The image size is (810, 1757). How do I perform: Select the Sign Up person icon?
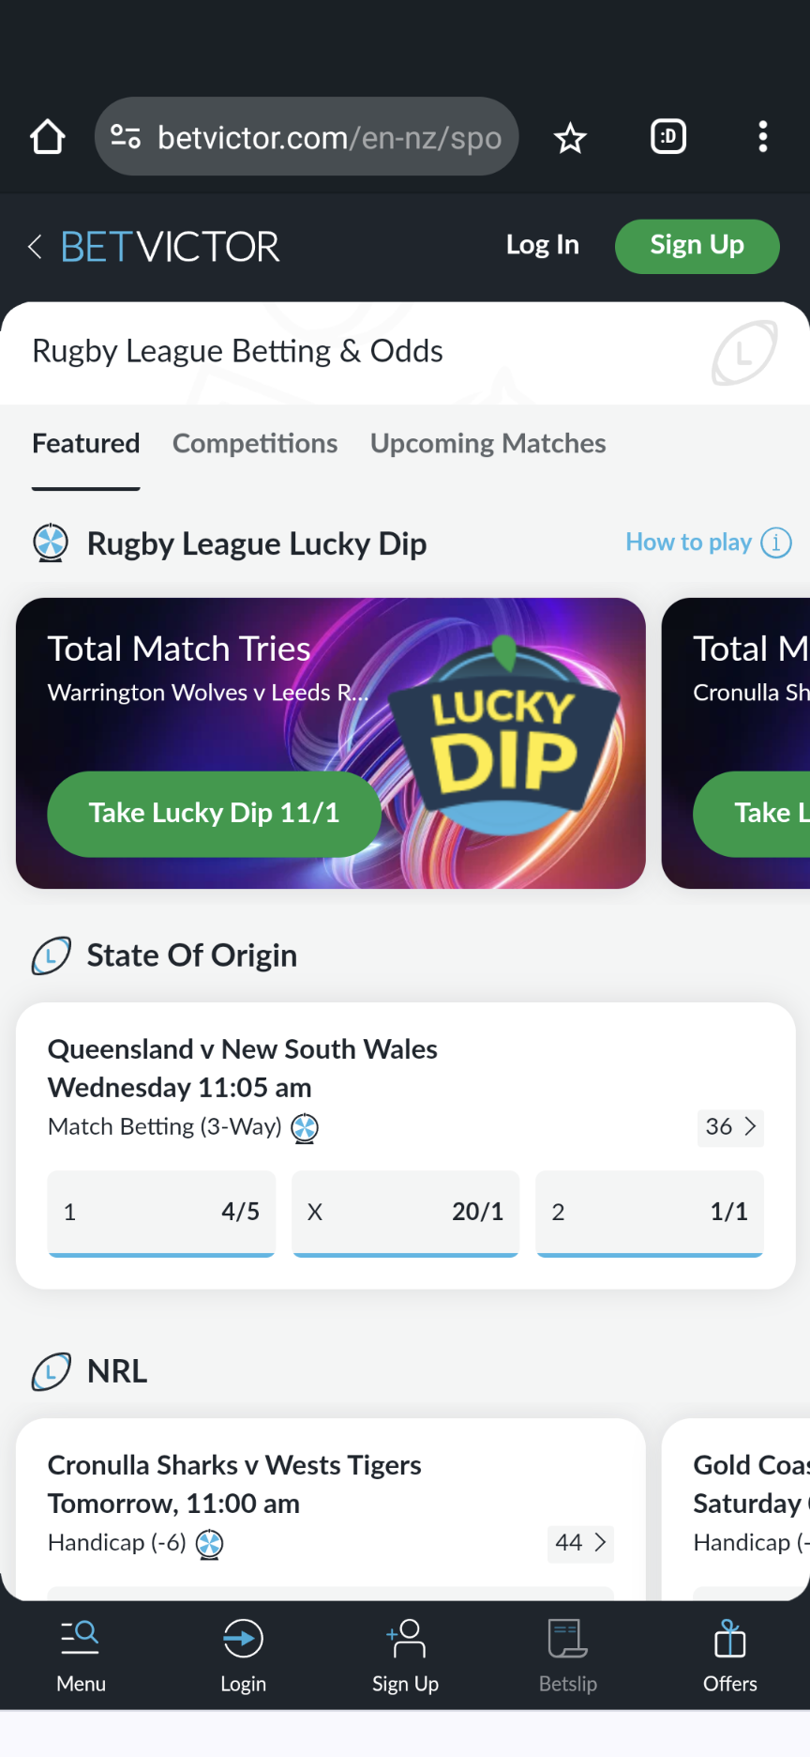(x=405, y=1639)
